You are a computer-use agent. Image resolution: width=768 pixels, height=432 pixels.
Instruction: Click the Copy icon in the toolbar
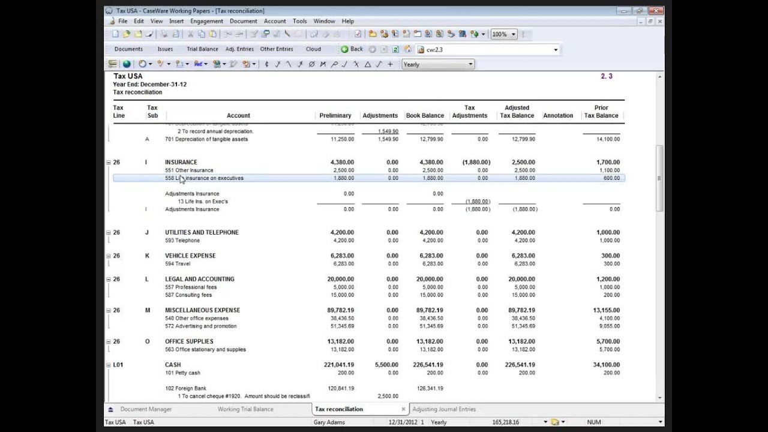tap(202, 34)
